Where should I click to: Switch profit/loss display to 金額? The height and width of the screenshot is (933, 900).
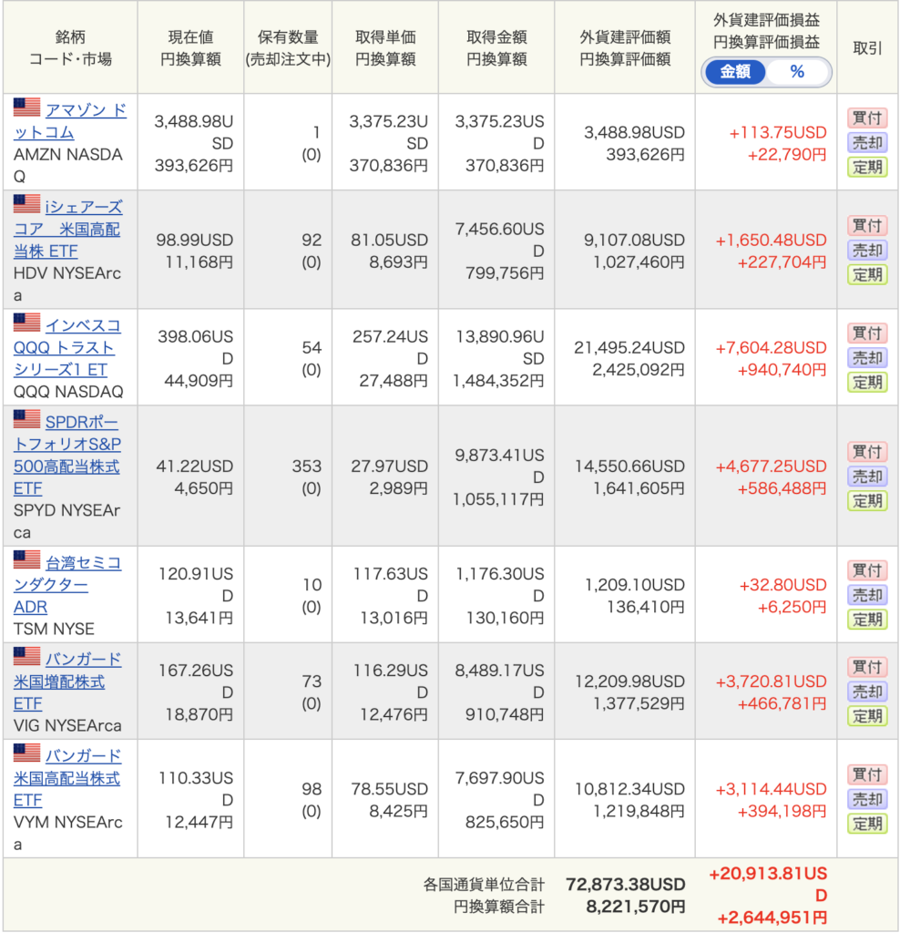tap(735, 72)
